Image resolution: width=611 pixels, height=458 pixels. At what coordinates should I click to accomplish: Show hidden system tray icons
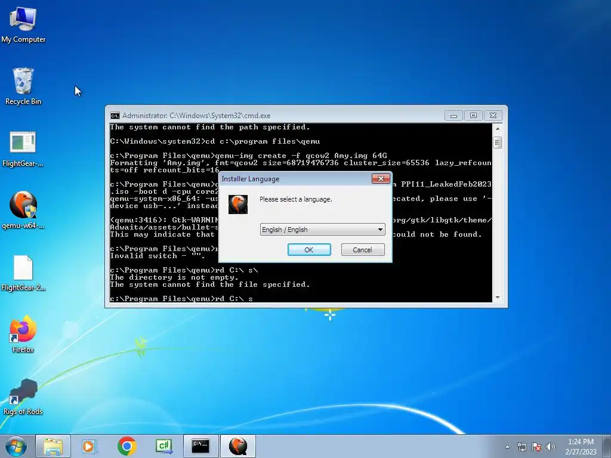click(507, 447)
